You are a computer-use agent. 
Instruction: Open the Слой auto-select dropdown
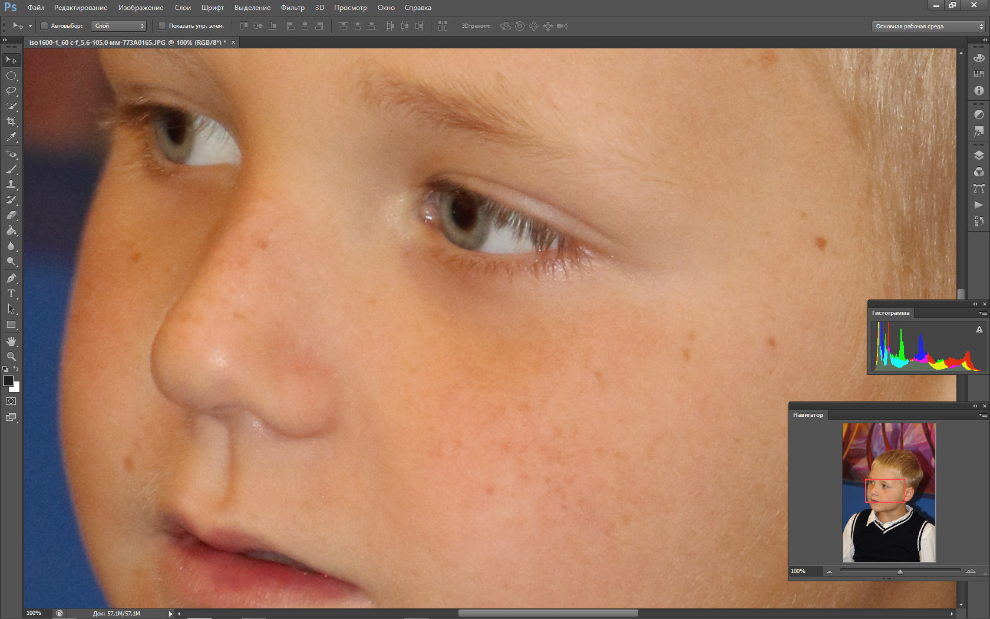(118, 26)
